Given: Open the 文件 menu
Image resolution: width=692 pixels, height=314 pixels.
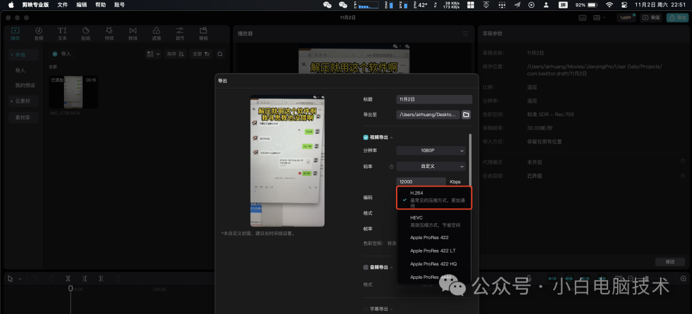Looking at the screenshot, I should tap(62, 5).
